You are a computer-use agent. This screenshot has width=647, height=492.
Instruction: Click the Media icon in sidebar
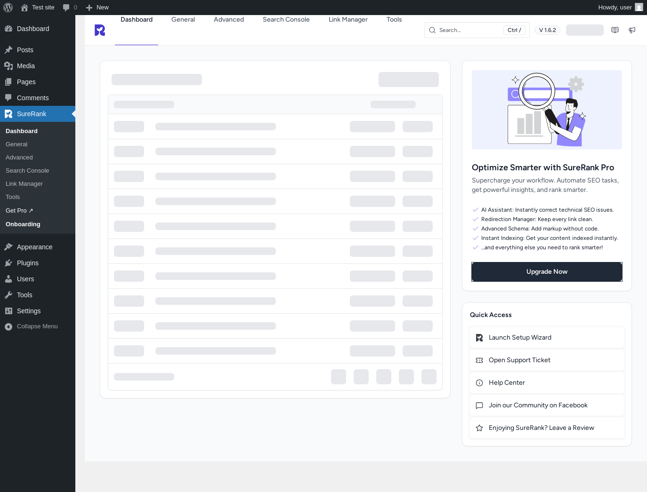[8, 66]
